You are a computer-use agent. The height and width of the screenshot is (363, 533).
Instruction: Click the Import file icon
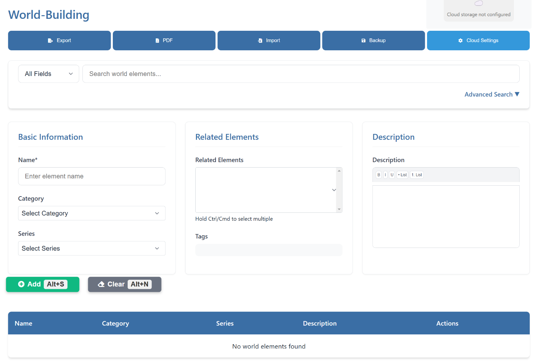tap(260, 41)
